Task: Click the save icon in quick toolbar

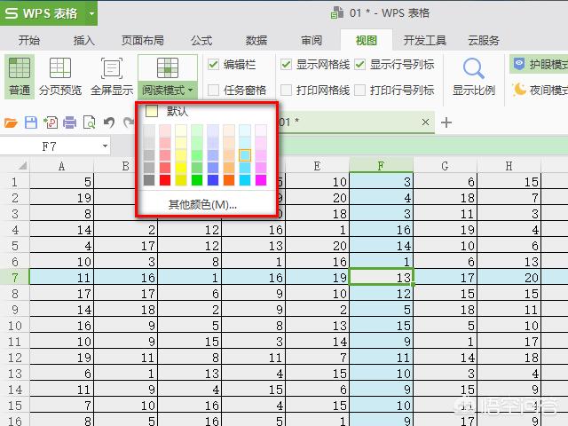Action: [x=31, y=122]
